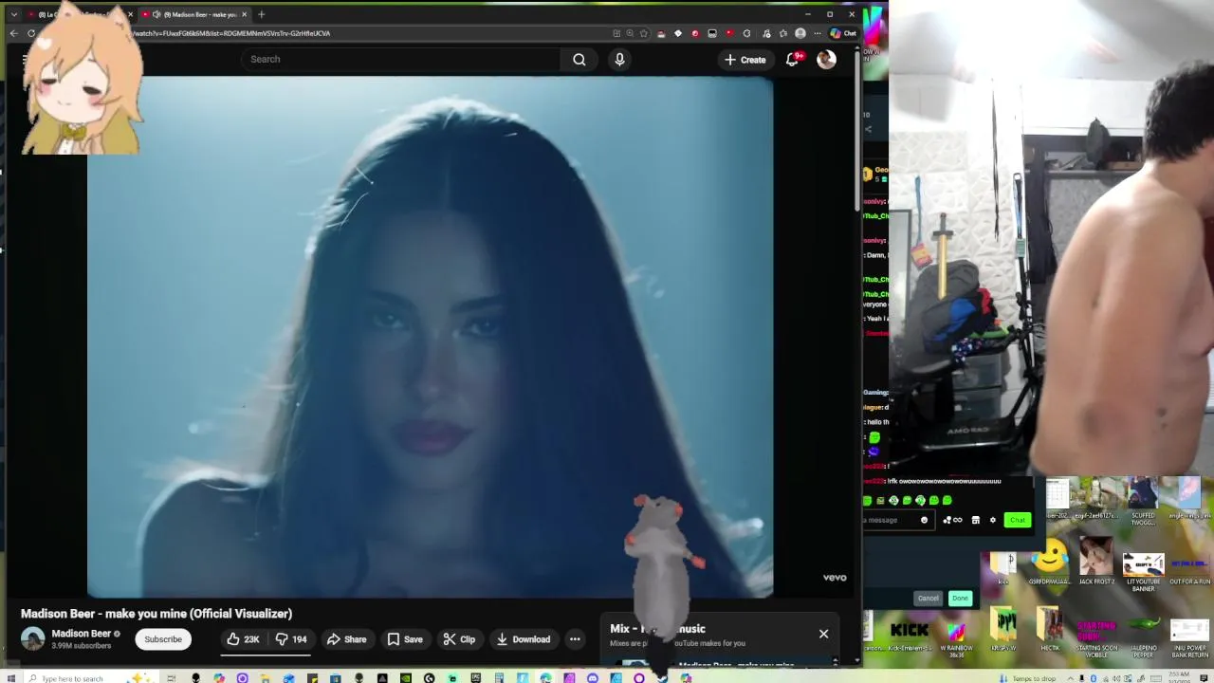The width and height of the screenshot is (1214, 683).
Task: Reload the current page
Action: click(x=31, y=33)
